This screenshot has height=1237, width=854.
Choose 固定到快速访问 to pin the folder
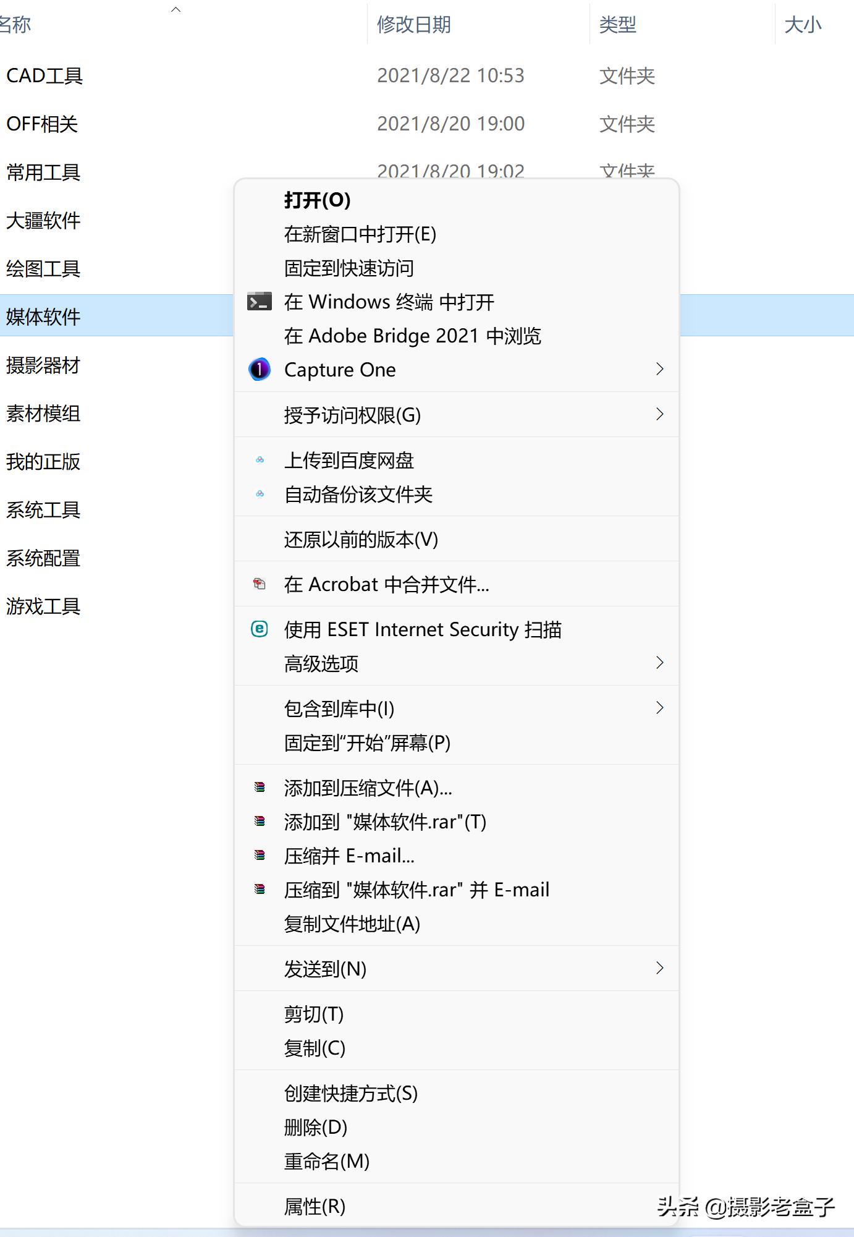(x=348, y=268)
